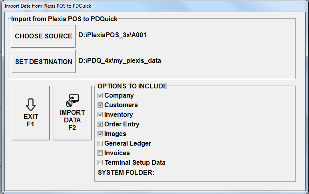Toggle the Inventory checkbox off
309x194 pixels.
100,115
